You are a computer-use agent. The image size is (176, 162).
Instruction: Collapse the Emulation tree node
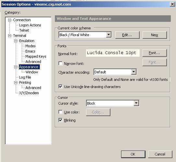16,41
